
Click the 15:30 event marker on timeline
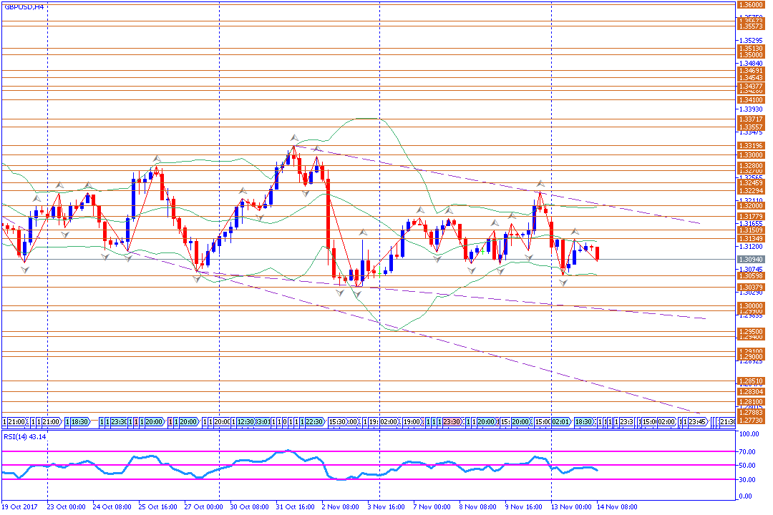pyautogui.click(x=336, y=422)
